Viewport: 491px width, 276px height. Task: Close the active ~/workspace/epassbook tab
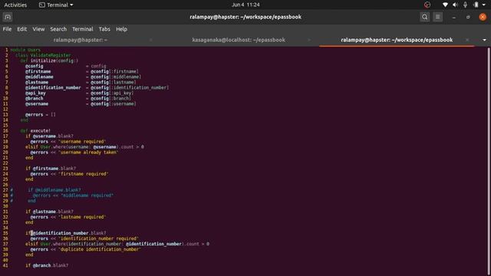[467, 40]
